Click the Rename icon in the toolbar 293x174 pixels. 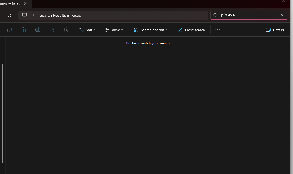[x=38, y=30]
